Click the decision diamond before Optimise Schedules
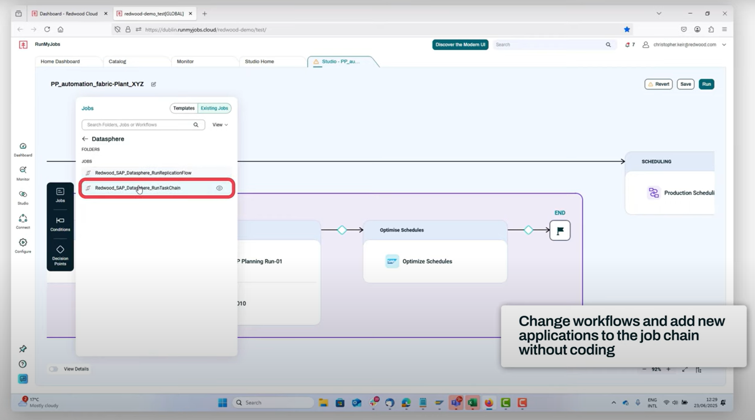 (x=342, y=230)
